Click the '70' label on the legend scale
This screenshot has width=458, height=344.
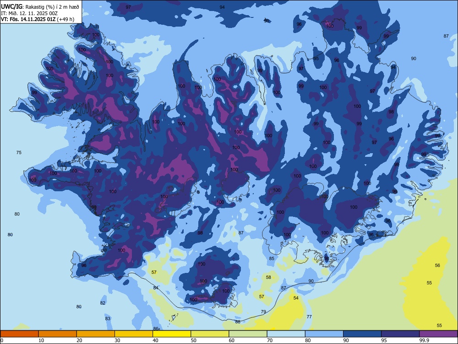tap(270, 340)
